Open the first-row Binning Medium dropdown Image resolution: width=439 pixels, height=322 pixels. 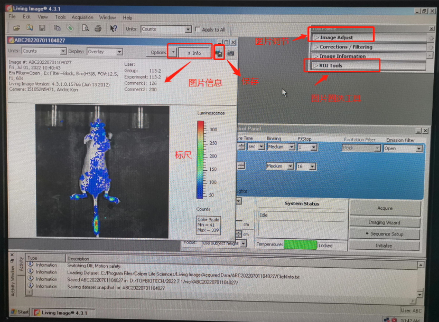pos(292,147)
